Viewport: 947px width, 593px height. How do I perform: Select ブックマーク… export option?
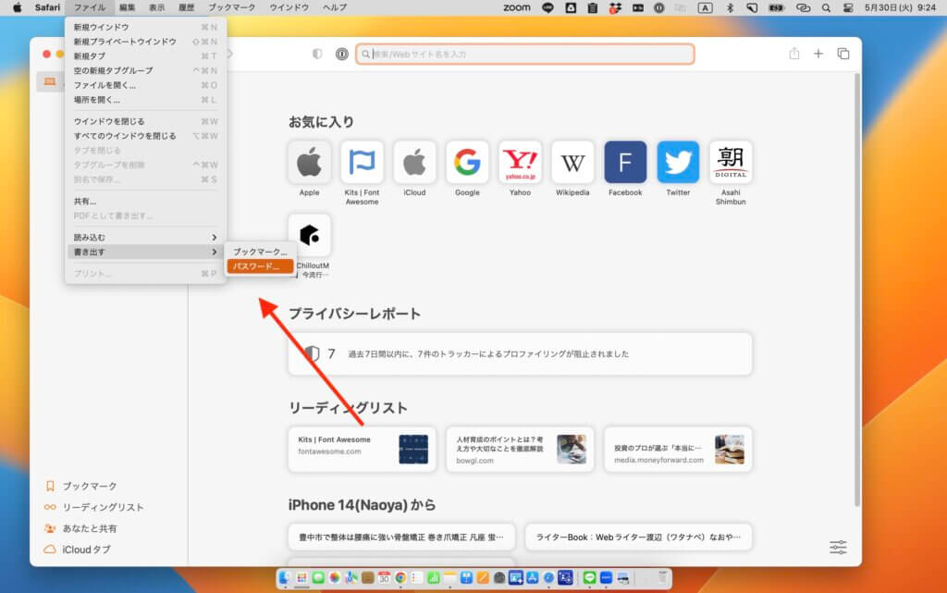260,252
